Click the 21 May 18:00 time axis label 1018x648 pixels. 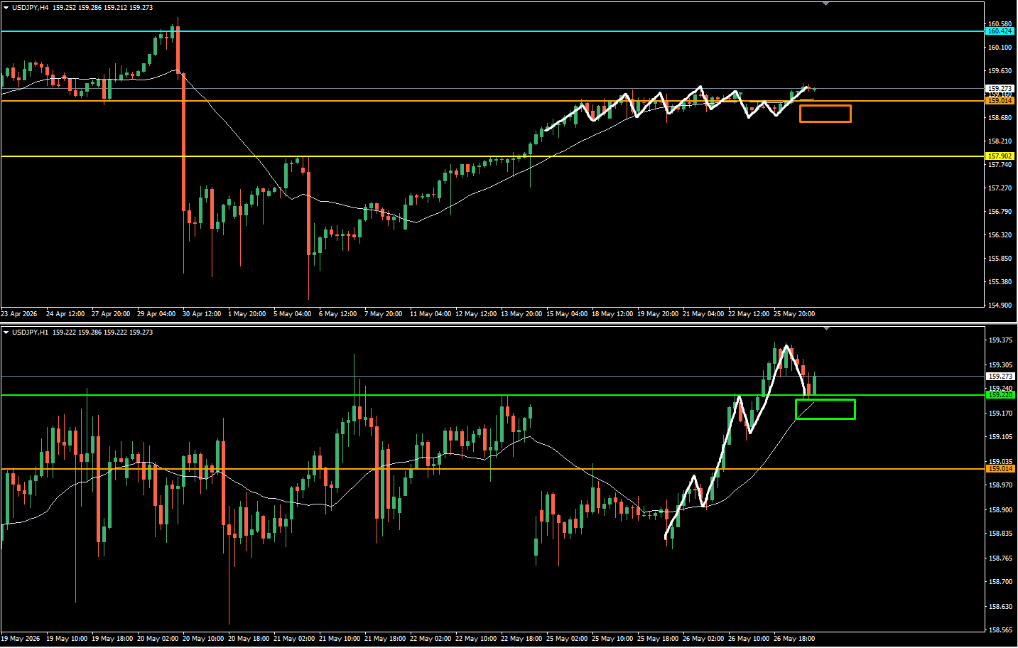coord(385,639)
